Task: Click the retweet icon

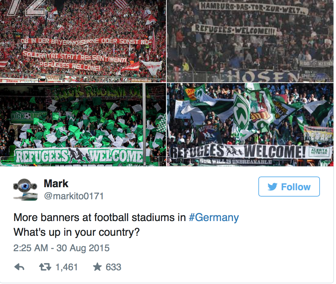Action: (x=45, y=267)
